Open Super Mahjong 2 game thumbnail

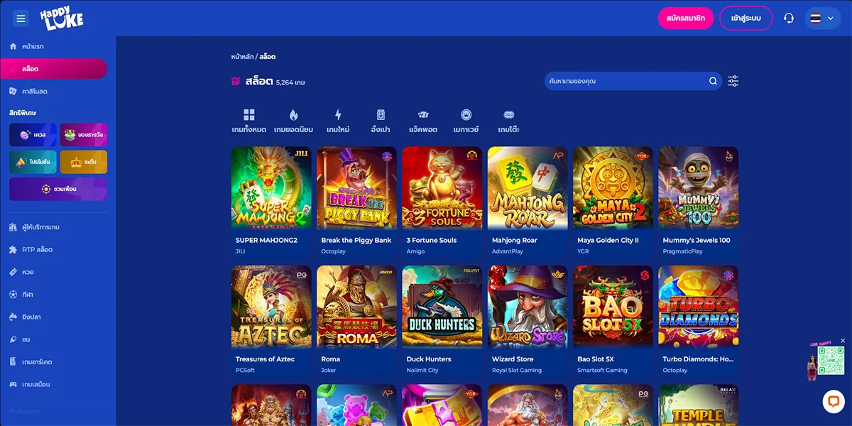[271, 188]
